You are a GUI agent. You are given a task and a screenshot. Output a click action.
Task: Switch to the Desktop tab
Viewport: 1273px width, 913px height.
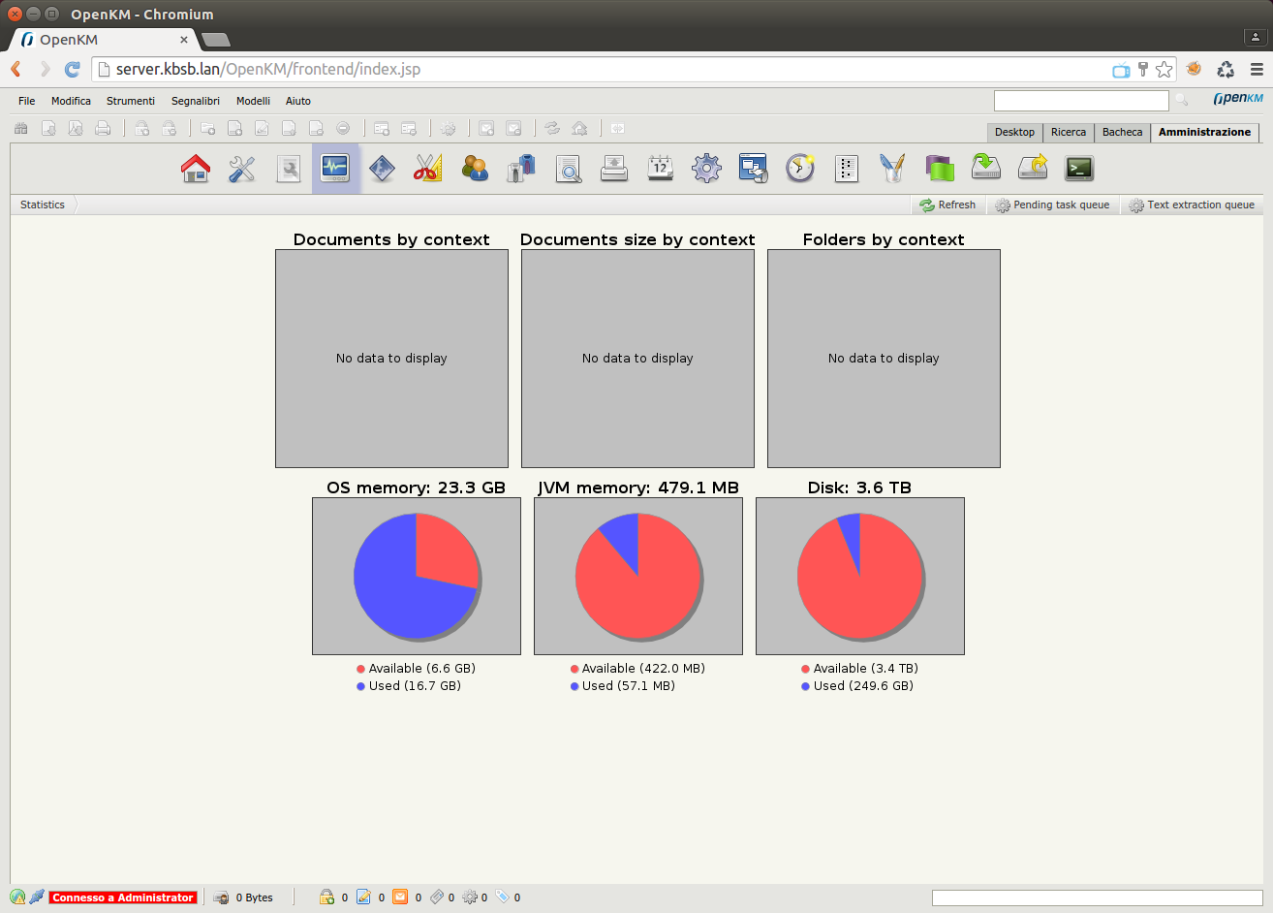point(1014,132)
